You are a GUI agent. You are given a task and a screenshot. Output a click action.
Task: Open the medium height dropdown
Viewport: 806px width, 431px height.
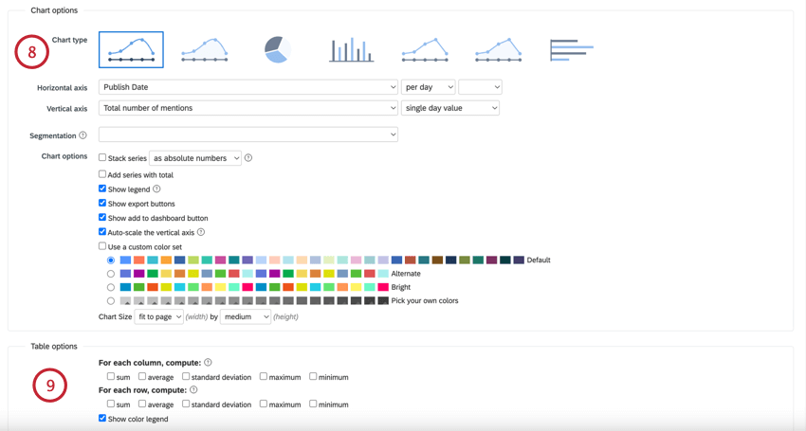click(x=246, y=316)
